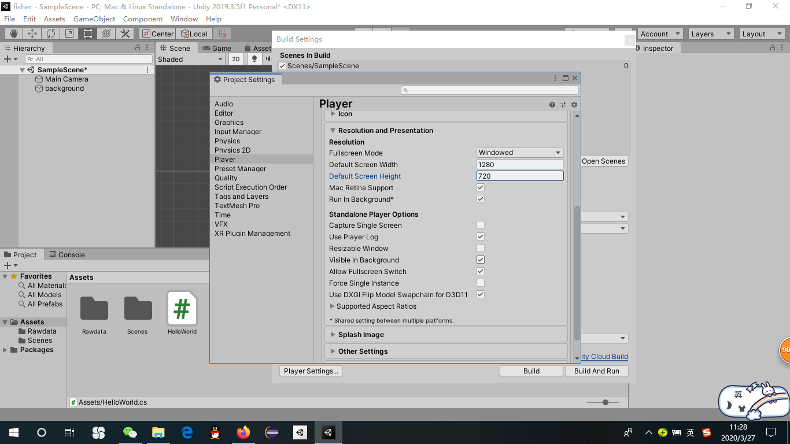
Task: Click the Build And Run button
Action: pos(597,371)
